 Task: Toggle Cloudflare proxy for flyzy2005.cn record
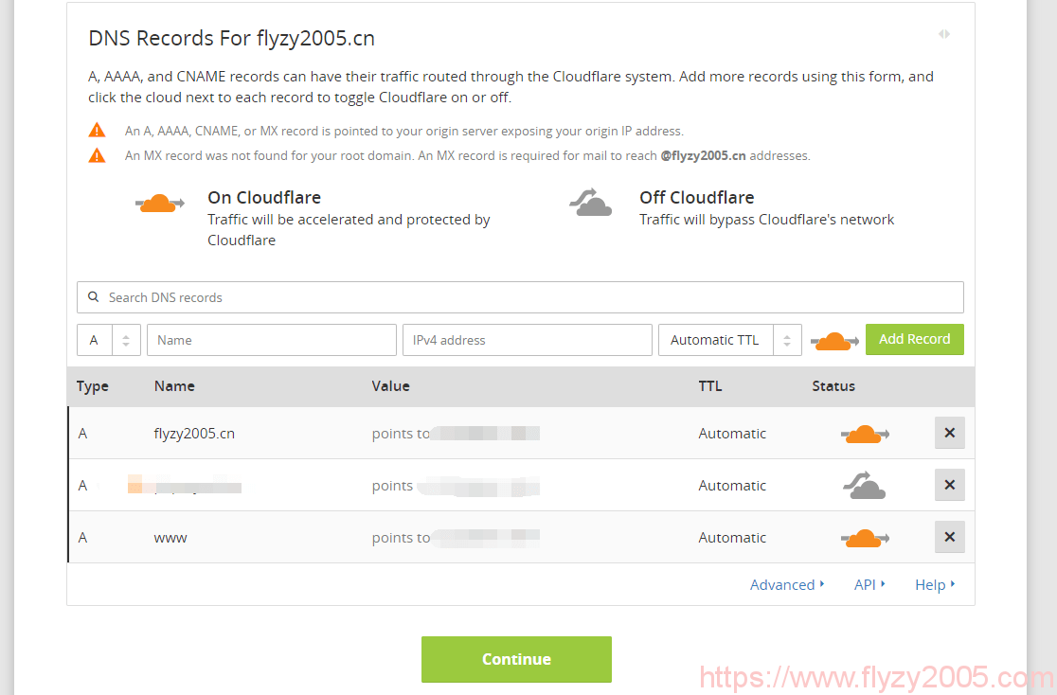click(865, 434)
